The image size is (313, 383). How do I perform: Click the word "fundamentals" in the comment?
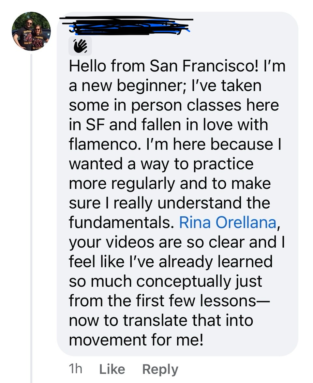point(119,222)
